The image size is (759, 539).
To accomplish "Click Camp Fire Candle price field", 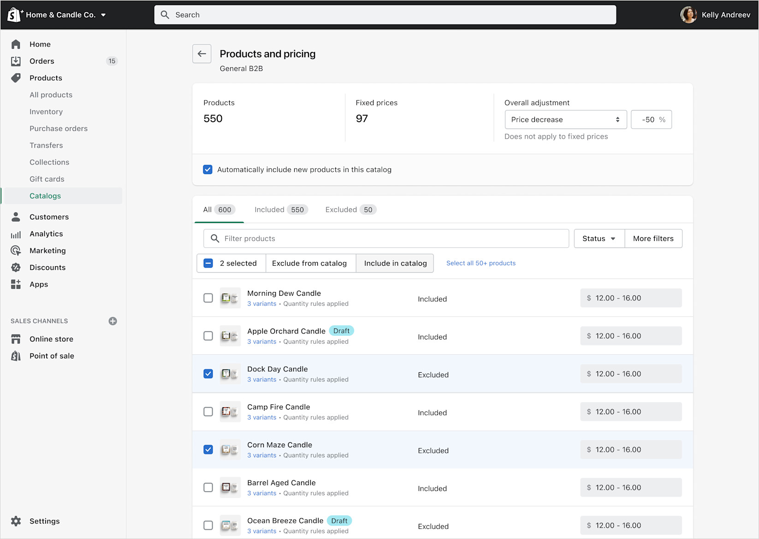I will point(631,412).
